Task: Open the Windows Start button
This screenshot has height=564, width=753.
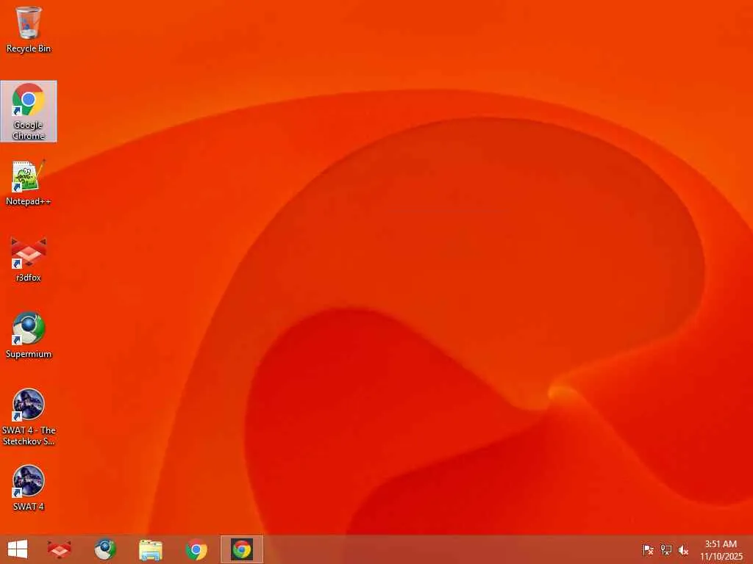Action: click(18, 549)
